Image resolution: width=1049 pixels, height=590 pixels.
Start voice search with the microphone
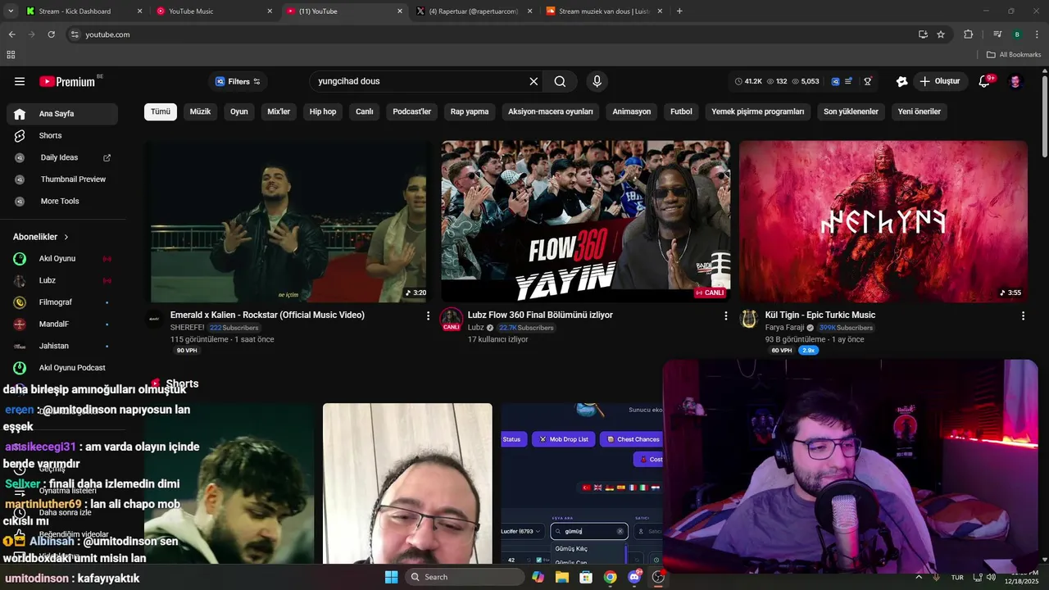[597, 81]
